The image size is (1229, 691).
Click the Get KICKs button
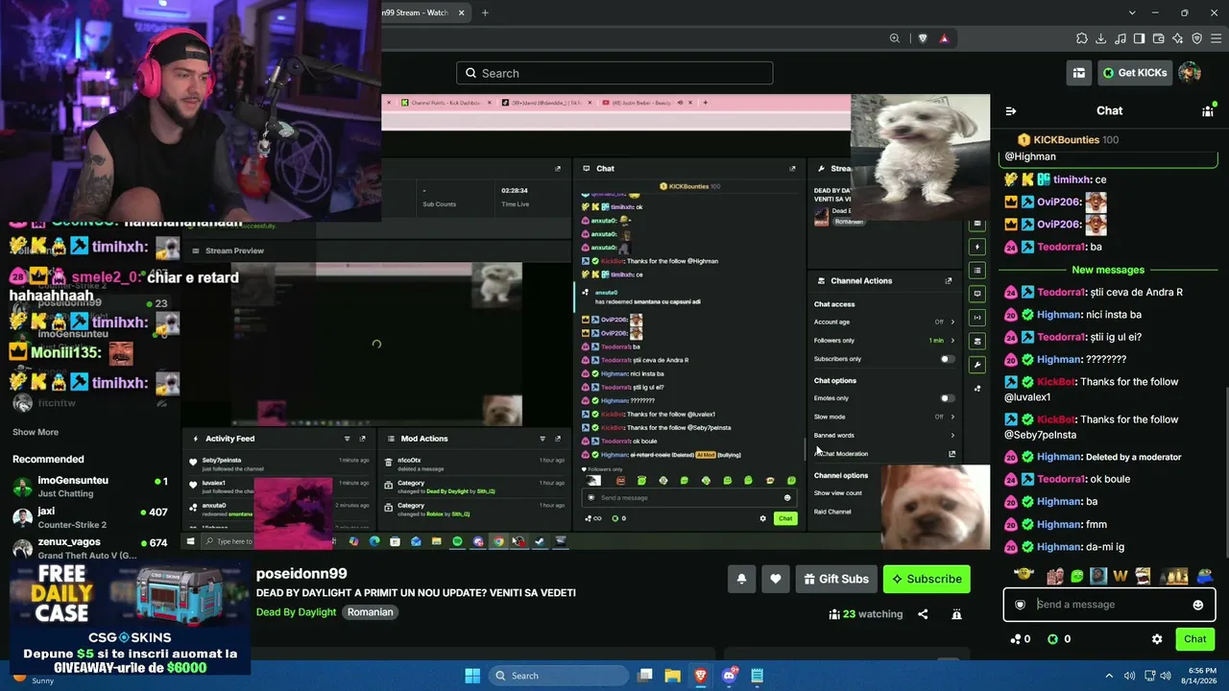pos(1135,73)
